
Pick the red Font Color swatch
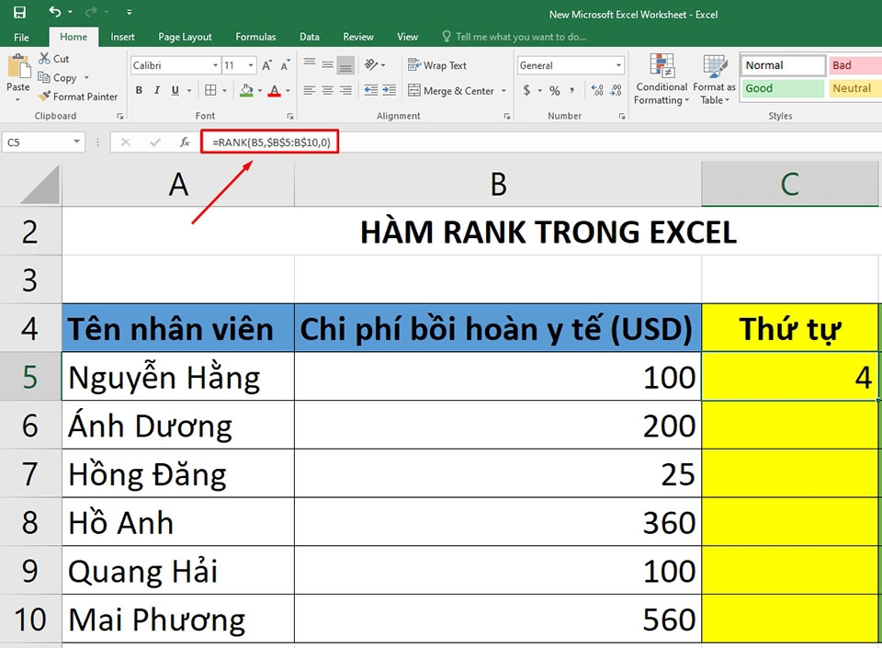pyautogui.click(x=276, y=90)
